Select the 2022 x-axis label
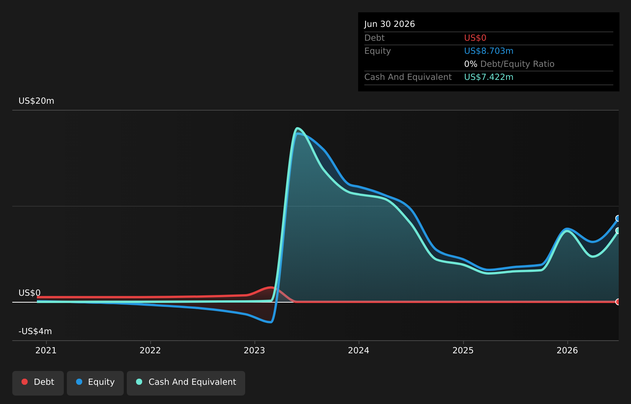Viewport: 631px width, 404px height. pos(150,351)
